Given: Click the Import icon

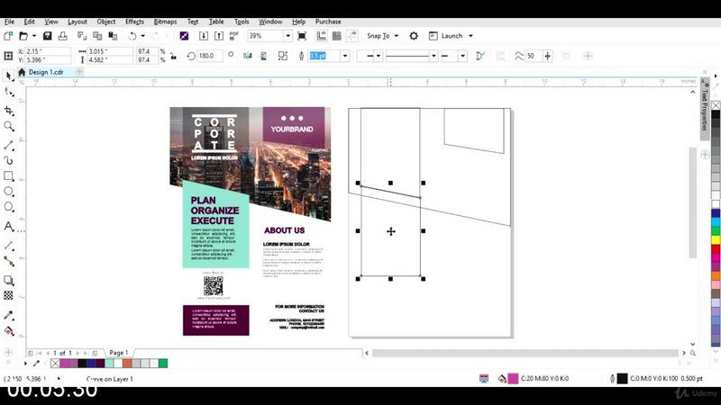Looking at the screenshot, I should click(x=204, y=36).
